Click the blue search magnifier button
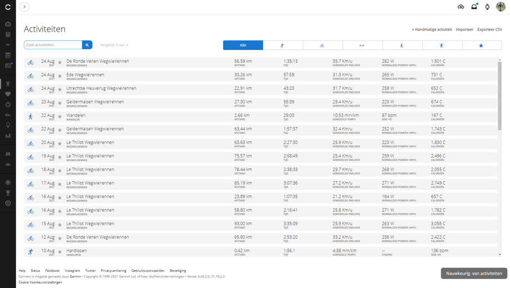The width and height of the screenshot is (510, 288). point(87,45)
